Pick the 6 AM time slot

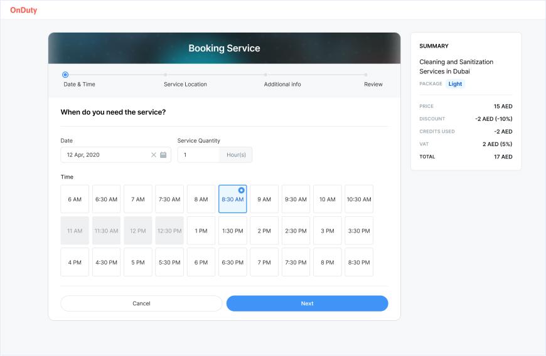[x=75, y=199]
